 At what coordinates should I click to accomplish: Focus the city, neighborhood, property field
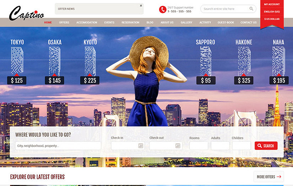tap(58, 146)
